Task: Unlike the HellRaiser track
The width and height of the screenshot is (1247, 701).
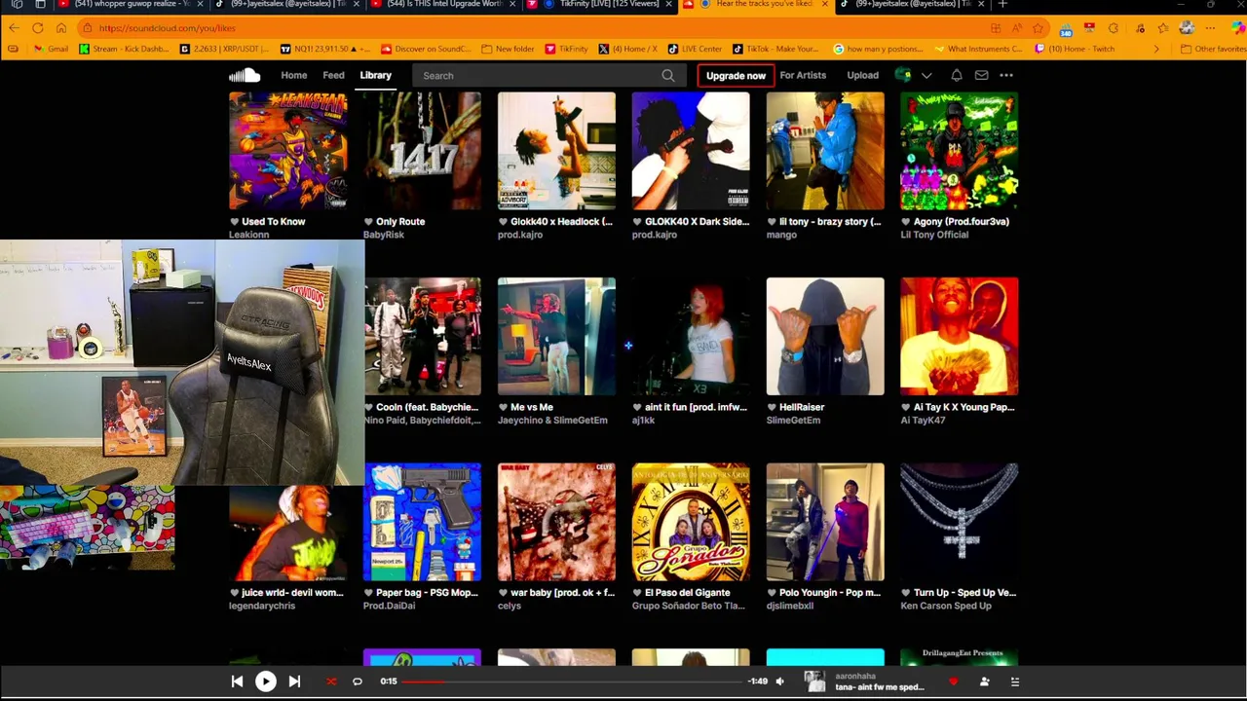Action: (x=772, y=407)
